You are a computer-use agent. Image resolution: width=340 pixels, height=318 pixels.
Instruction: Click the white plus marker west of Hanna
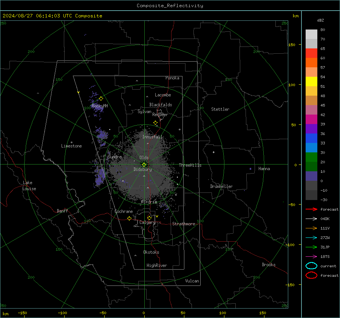pyautogui.click(x=213, y=152)
